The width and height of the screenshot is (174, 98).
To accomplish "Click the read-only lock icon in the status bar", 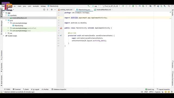I will [x=163, y=92].
